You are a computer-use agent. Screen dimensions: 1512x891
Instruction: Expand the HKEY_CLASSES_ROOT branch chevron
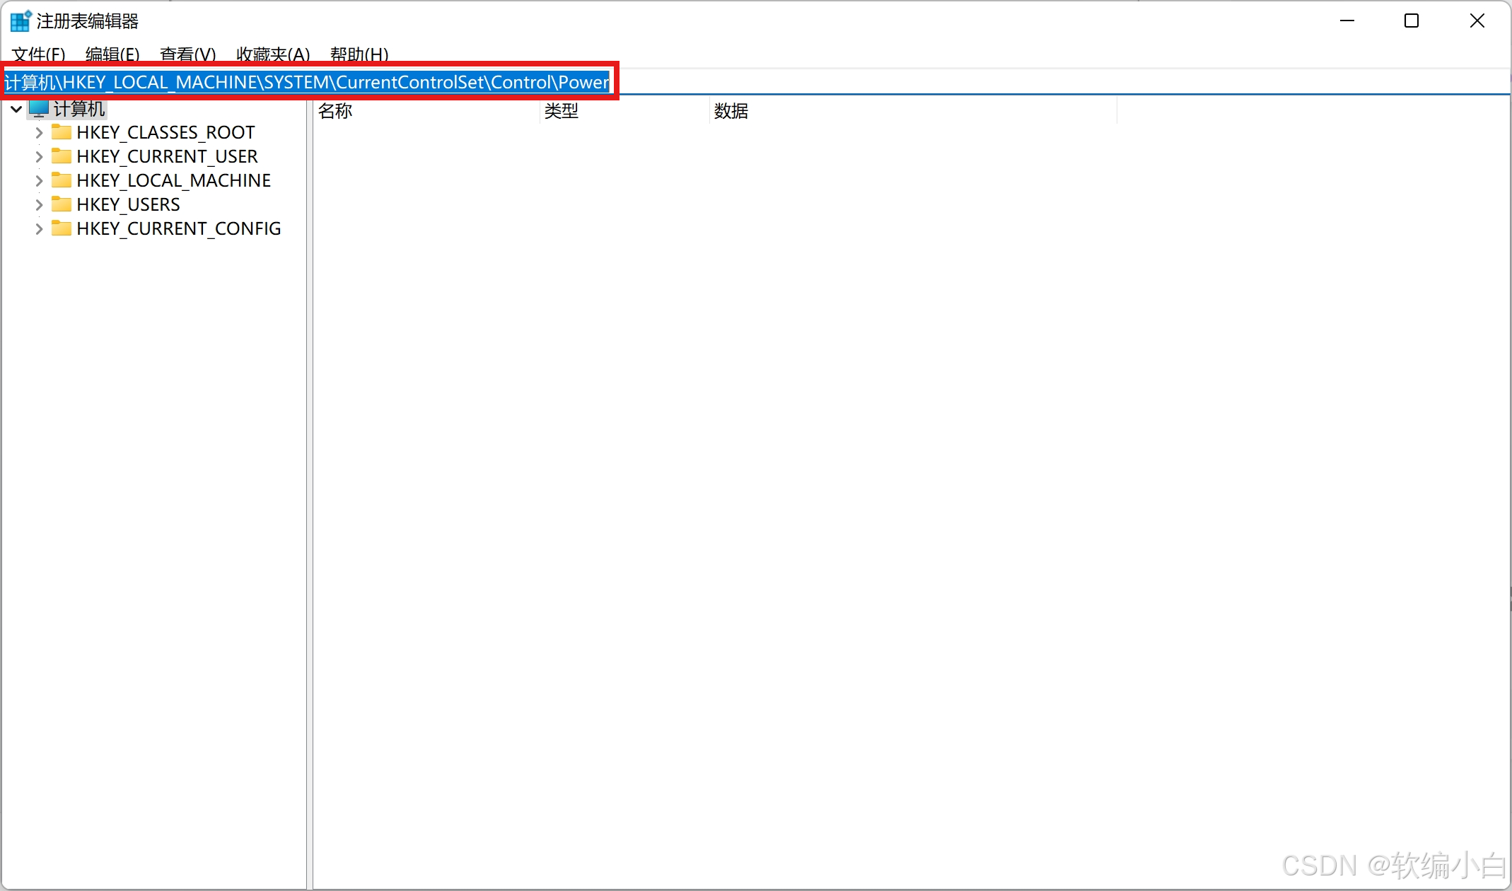39,132
